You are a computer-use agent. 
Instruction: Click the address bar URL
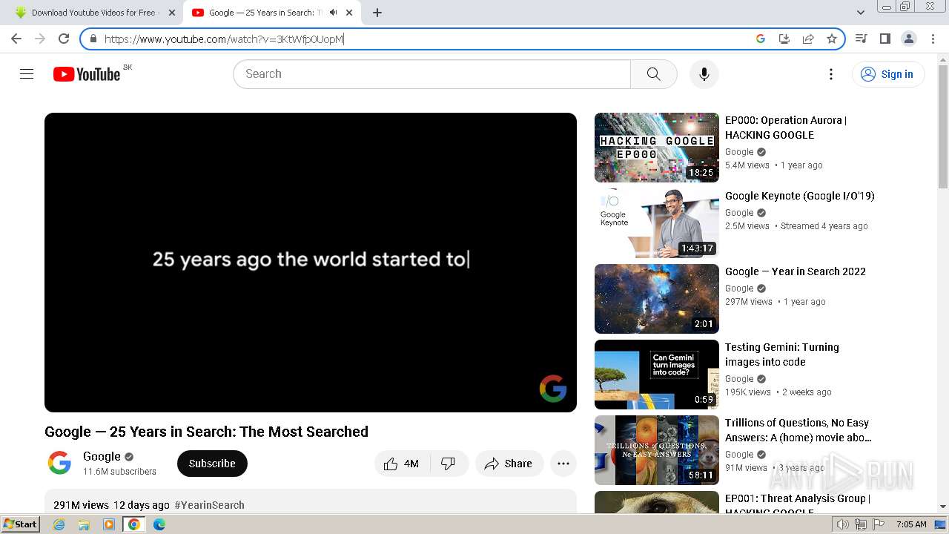[x=224, y=39]
